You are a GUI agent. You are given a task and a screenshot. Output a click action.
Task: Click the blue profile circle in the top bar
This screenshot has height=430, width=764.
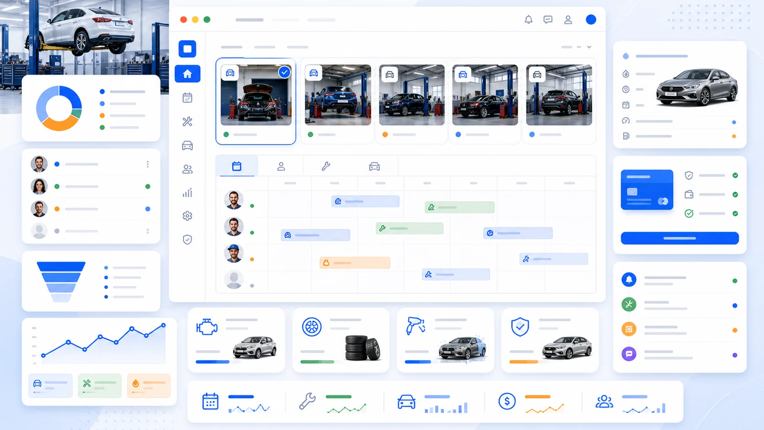pos(591,20)
